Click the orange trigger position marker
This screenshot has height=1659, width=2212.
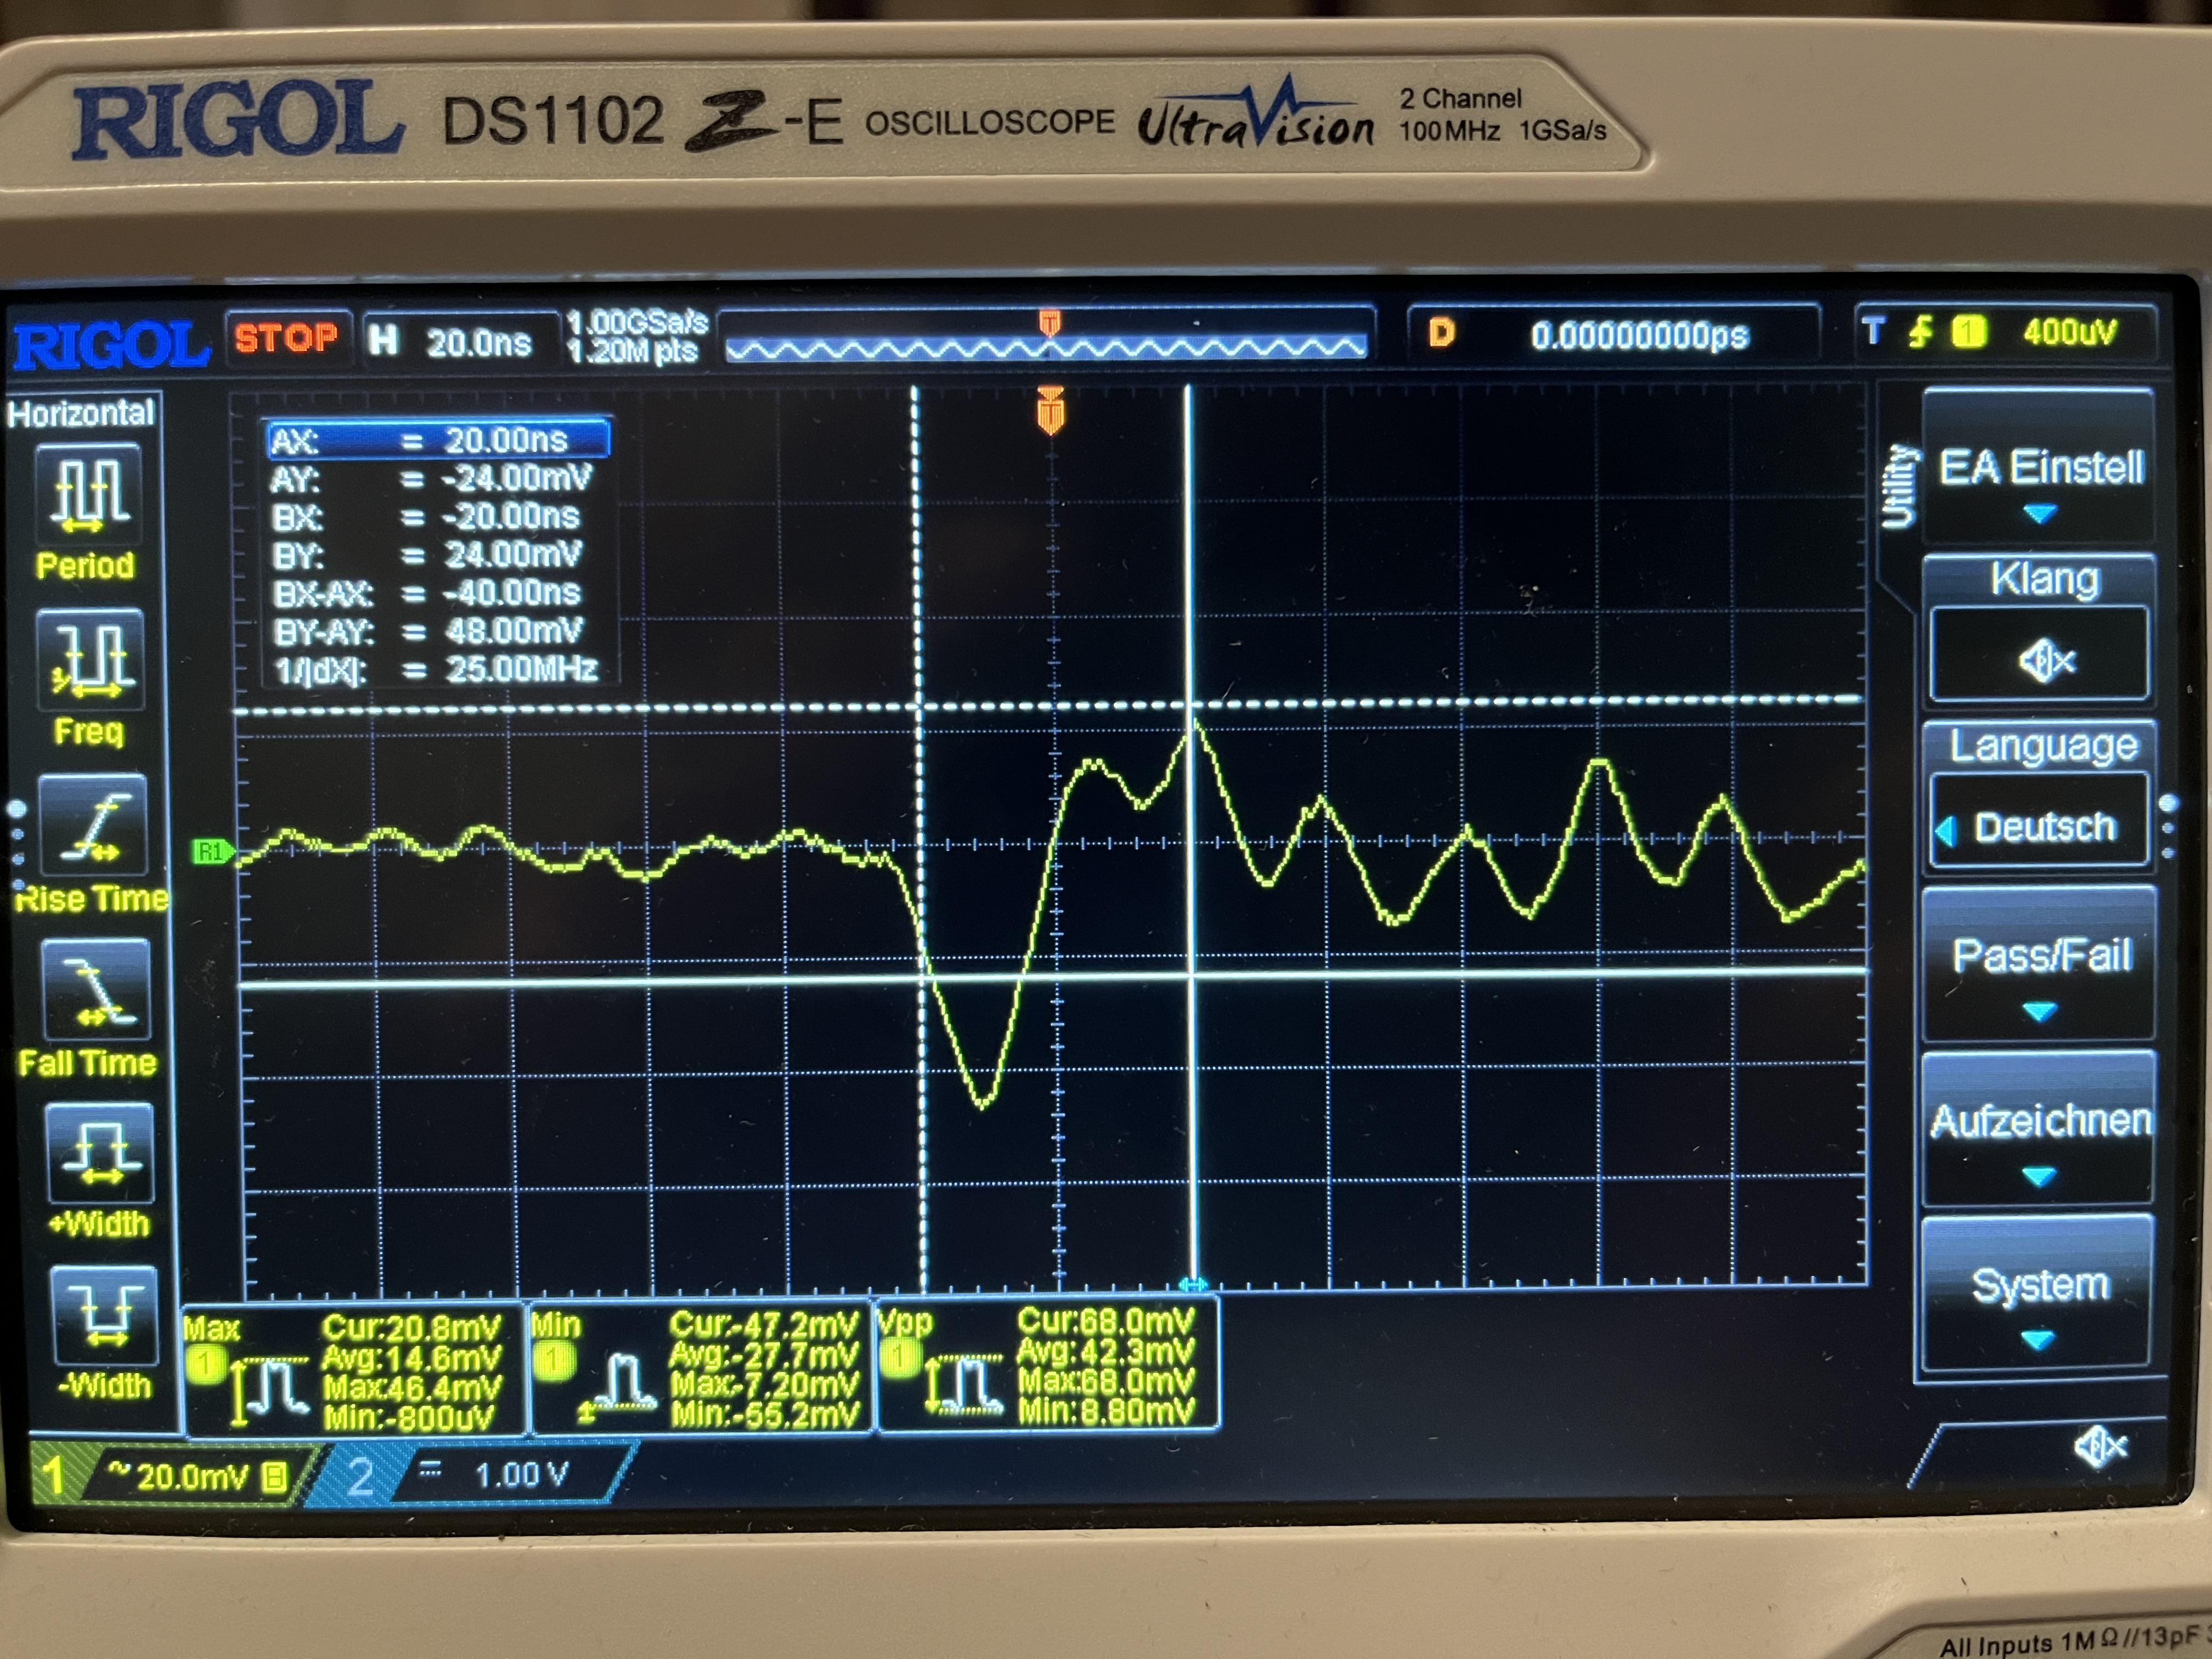tap(1050, 411)
